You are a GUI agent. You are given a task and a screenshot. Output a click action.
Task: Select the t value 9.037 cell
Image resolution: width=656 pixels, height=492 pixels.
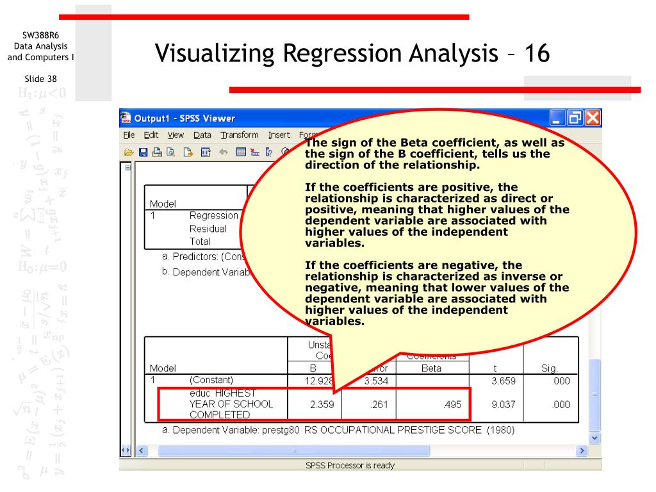click(x=504, y=405)
